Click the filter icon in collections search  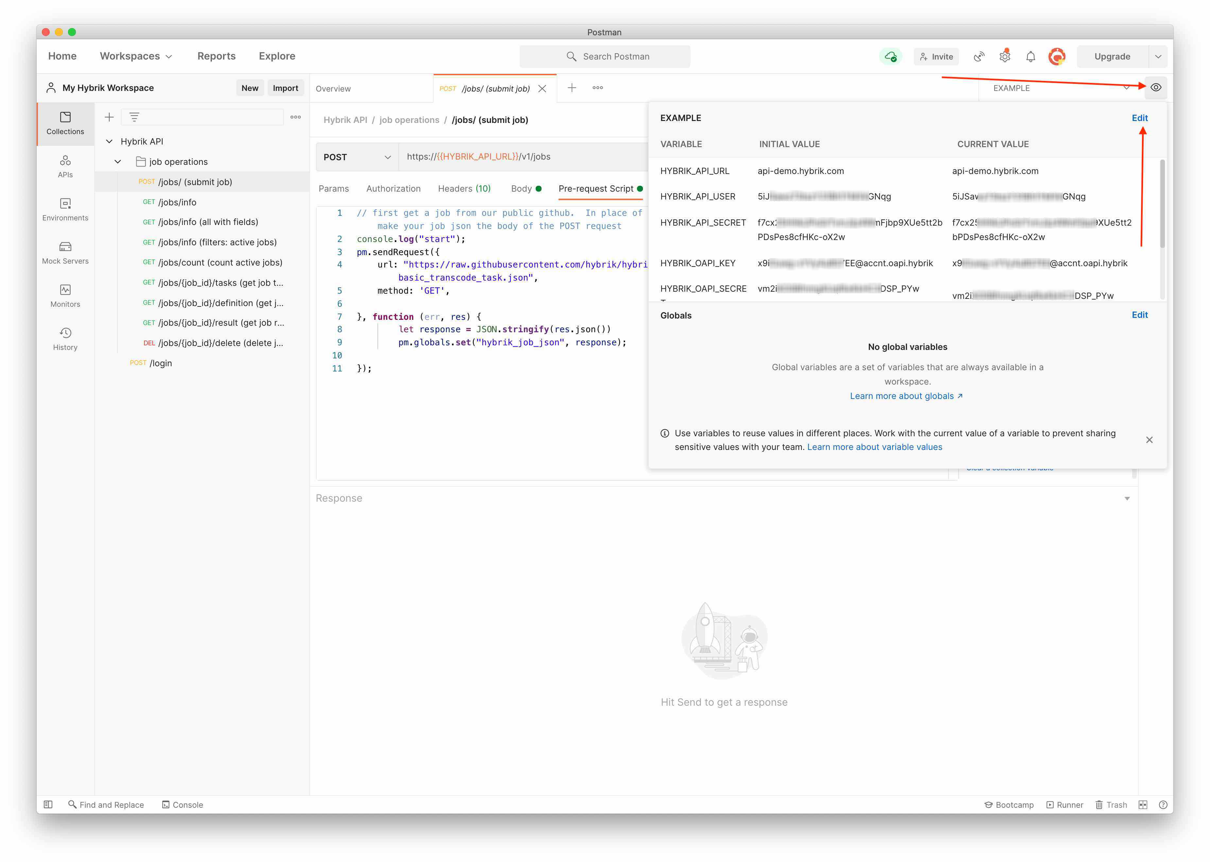(134, 117)
